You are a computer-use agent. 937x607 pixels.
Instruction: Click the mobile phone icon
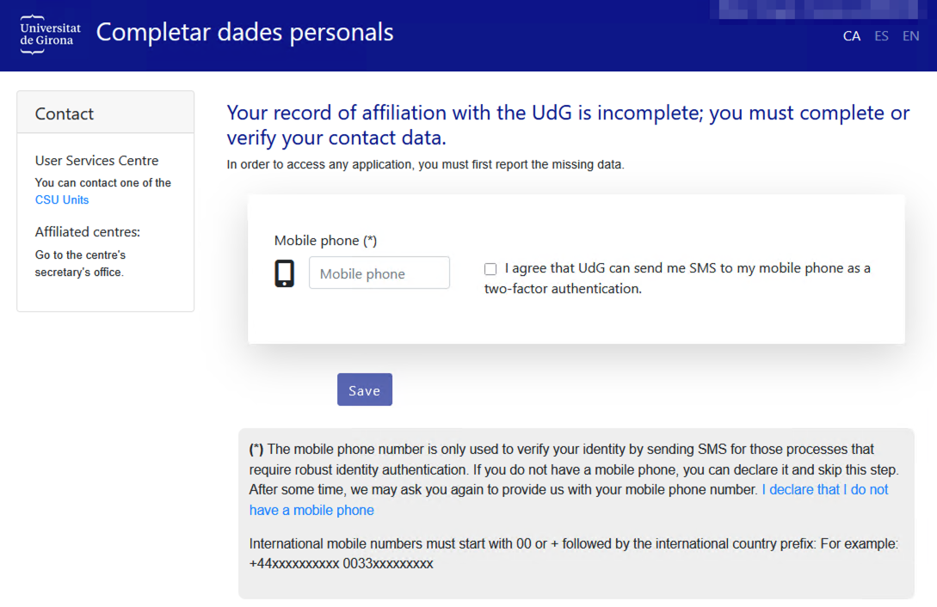284,273
